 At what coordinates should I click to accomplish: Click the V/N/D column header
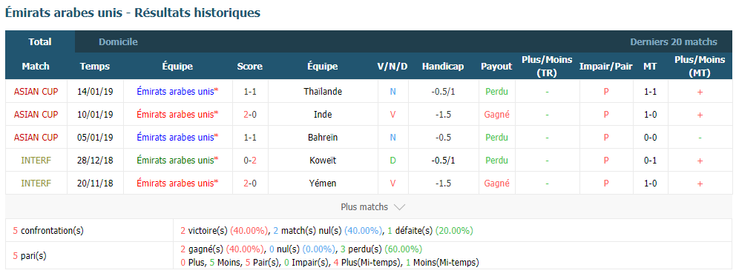(393, 67)
